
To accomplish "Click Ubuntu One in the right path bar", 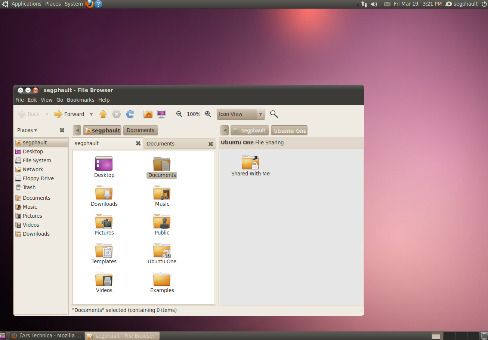I will 289,131.
